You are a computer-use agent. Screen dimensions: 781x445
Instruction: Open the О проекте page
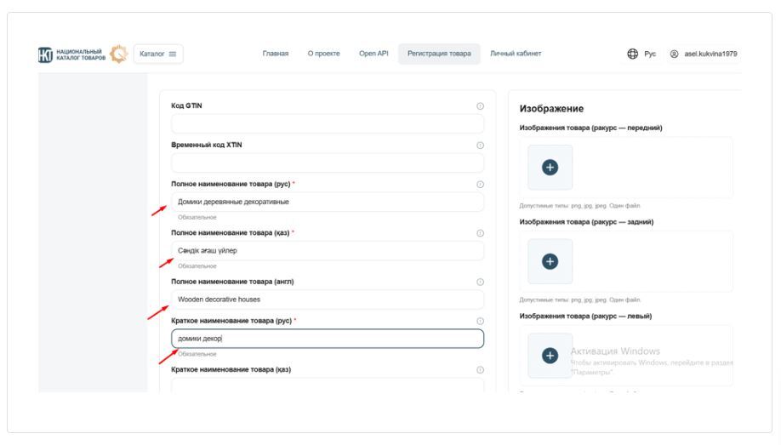click(323, 54)
